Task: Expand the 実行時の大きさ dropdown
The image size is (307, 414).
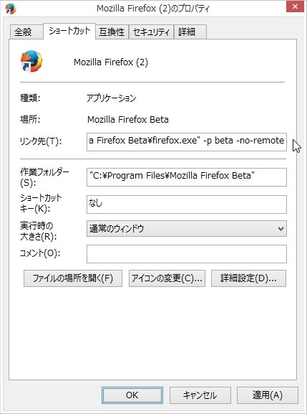Action: click(x=186, y=229)
